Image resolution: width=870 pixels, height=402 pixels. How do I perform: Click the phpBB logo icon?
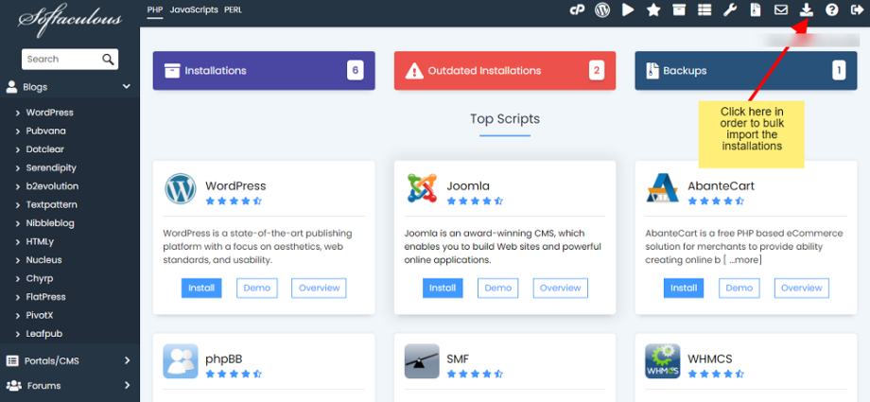(181, 361)
